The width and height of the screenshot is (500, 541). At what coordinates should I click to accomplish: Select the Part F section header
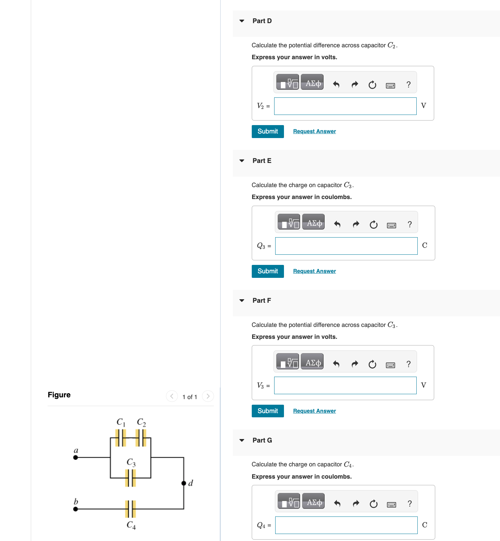[262, 300]
